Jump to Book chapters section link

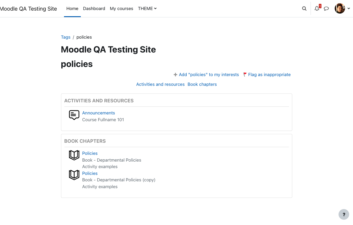(x=202, y=84)
